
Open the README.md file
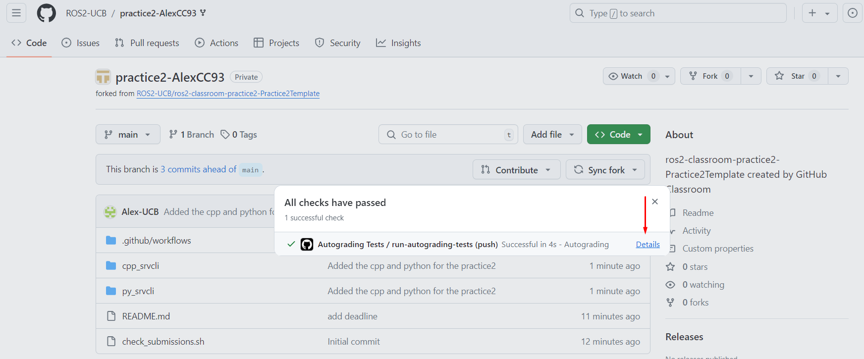click(x=146, y=316)
